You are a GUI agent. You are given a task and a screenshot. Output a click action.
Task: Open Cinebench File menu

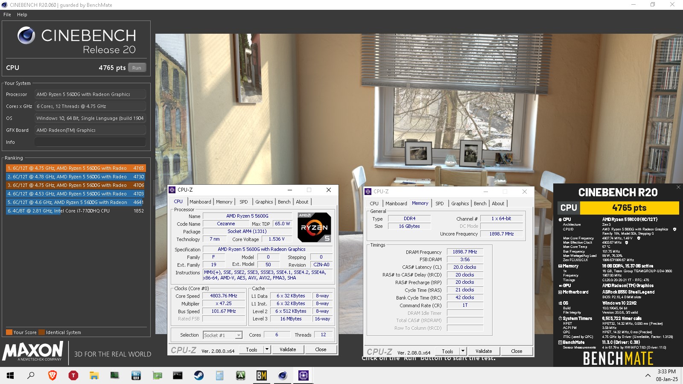7,15
